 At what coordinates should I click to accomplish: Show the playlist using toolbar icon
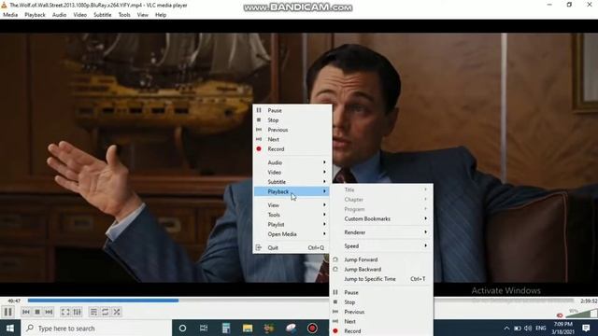[93, 312]
